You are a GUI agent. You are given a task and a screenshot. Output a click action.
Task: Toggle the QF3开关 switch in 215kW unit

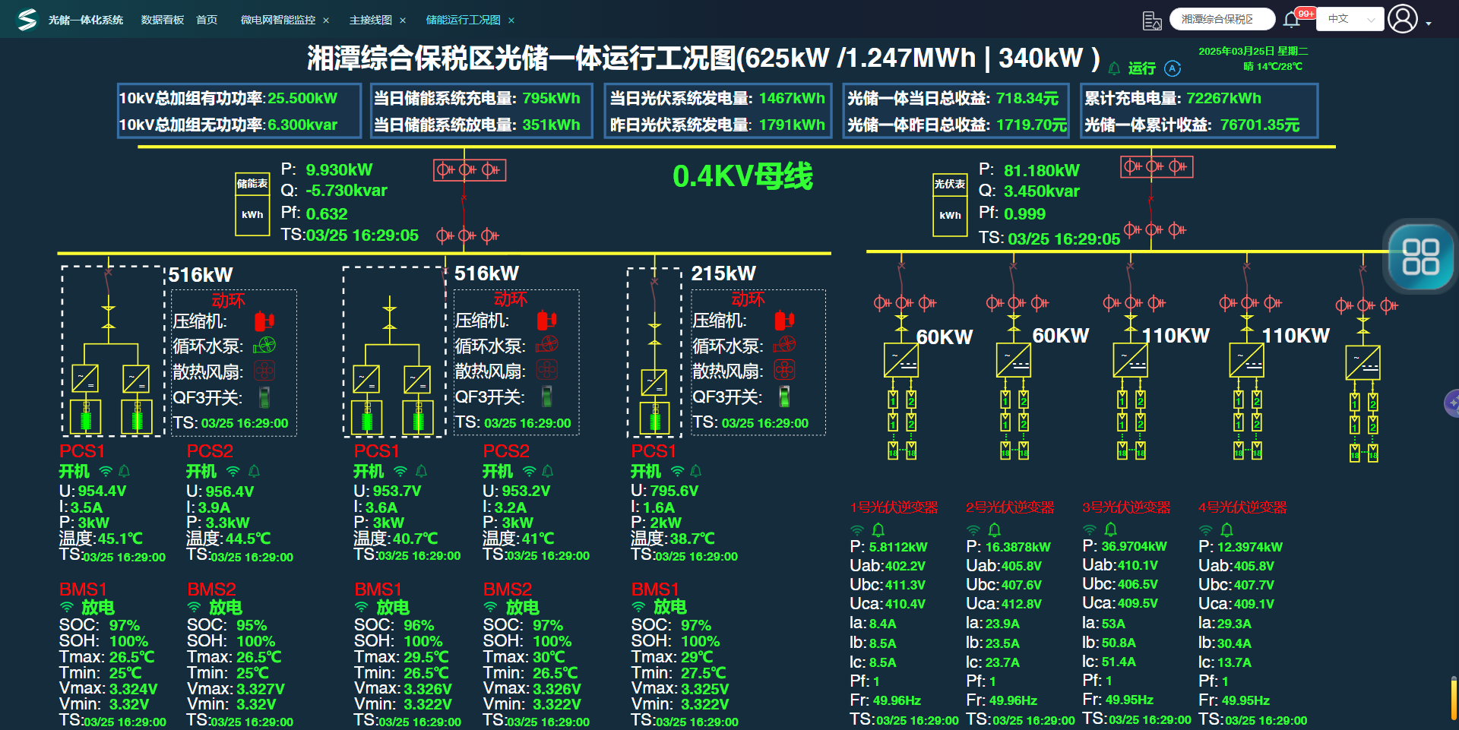[784, 396]
